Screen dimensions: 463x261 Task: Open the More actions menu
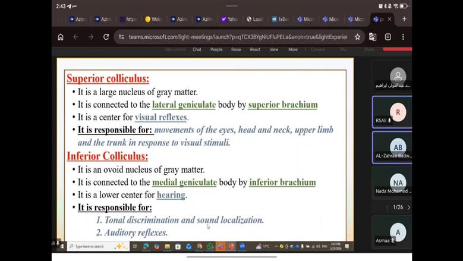[293, 49]
